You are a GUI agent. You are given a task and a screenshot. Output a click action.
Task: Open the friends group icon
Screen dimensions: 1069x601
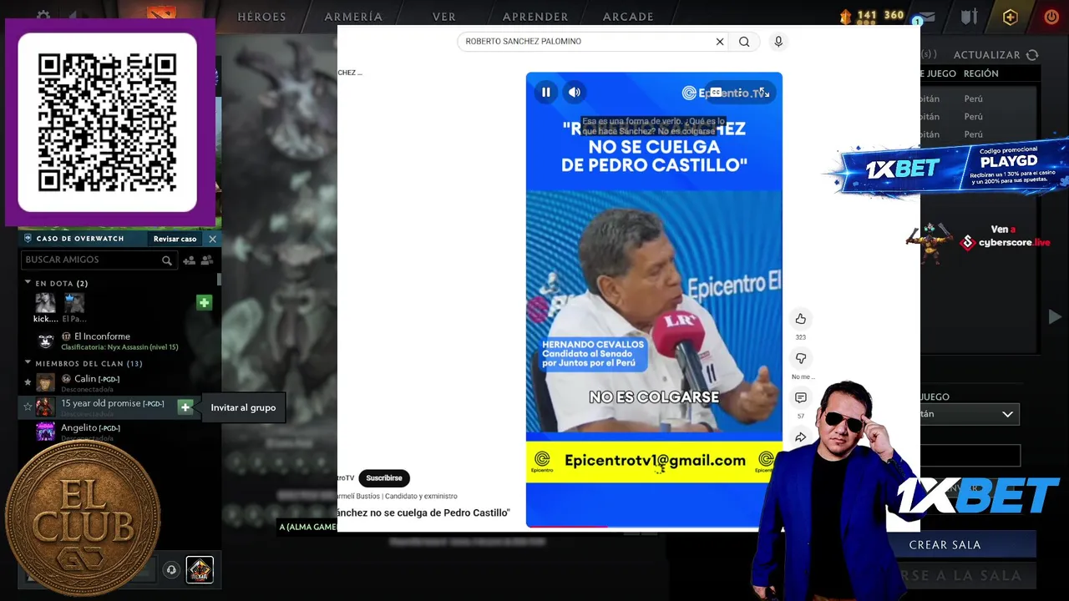tap(206, 260)
